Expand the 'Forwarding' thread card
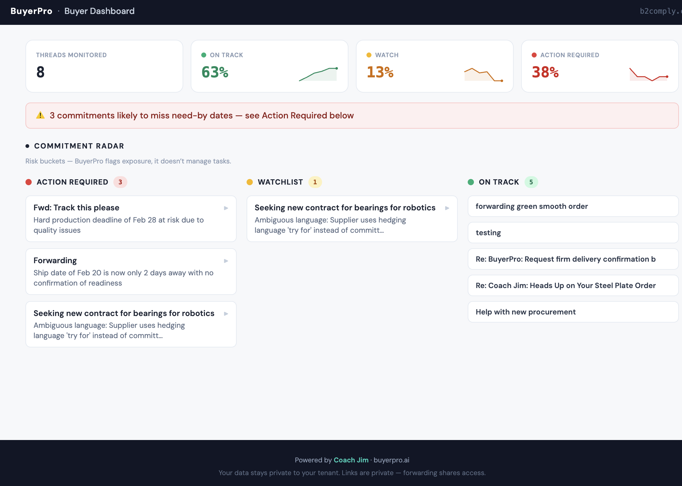This screenshot has width=682, height=486. (x=226, y=261)
